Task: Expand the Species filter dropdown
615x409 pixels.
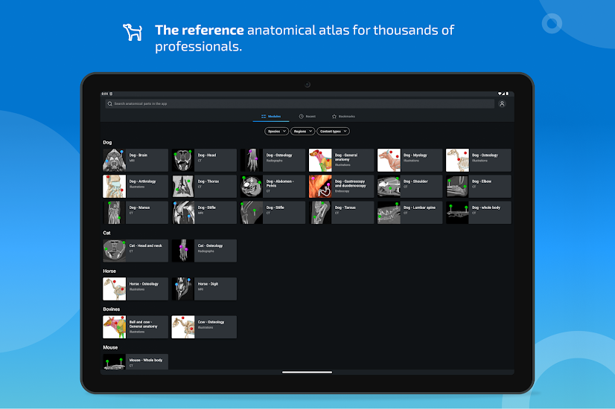Action: coord(276,131)
